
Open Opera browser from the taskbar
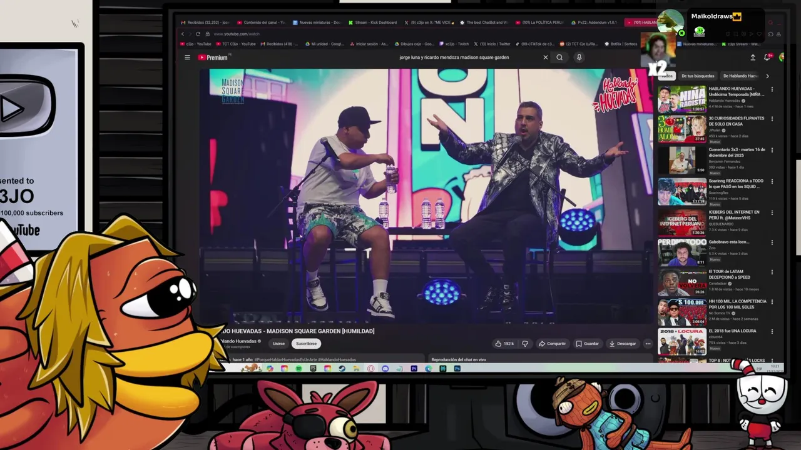370,369
